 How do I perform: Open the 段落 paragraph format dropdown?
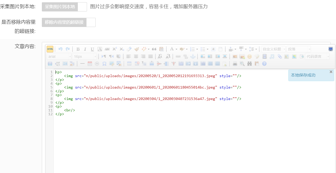pos(298,49)
